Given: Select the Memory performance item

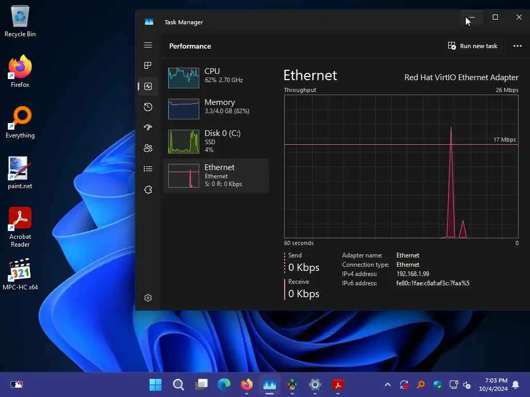Looking at the screenshot, I should pos(216,109).
